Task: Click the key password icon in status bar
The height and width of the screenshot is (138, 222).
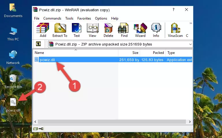Action: (41, 129)
